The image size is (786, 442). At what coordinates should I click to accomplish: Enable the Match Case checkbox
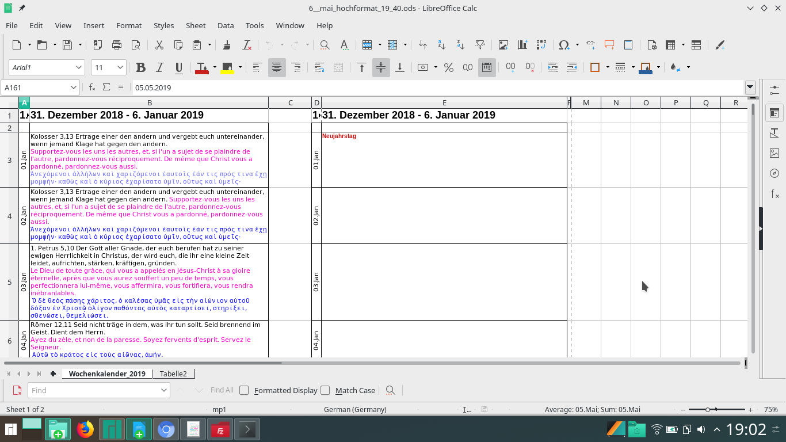pyautogui.click(x=325, y=390)
